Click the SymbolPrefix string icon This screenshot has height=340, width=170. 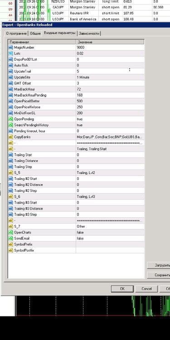tap(10, 244)
